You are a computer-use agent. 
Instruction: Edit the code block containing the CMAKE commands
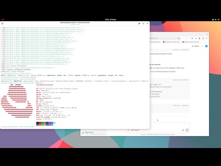pos(185,80)
